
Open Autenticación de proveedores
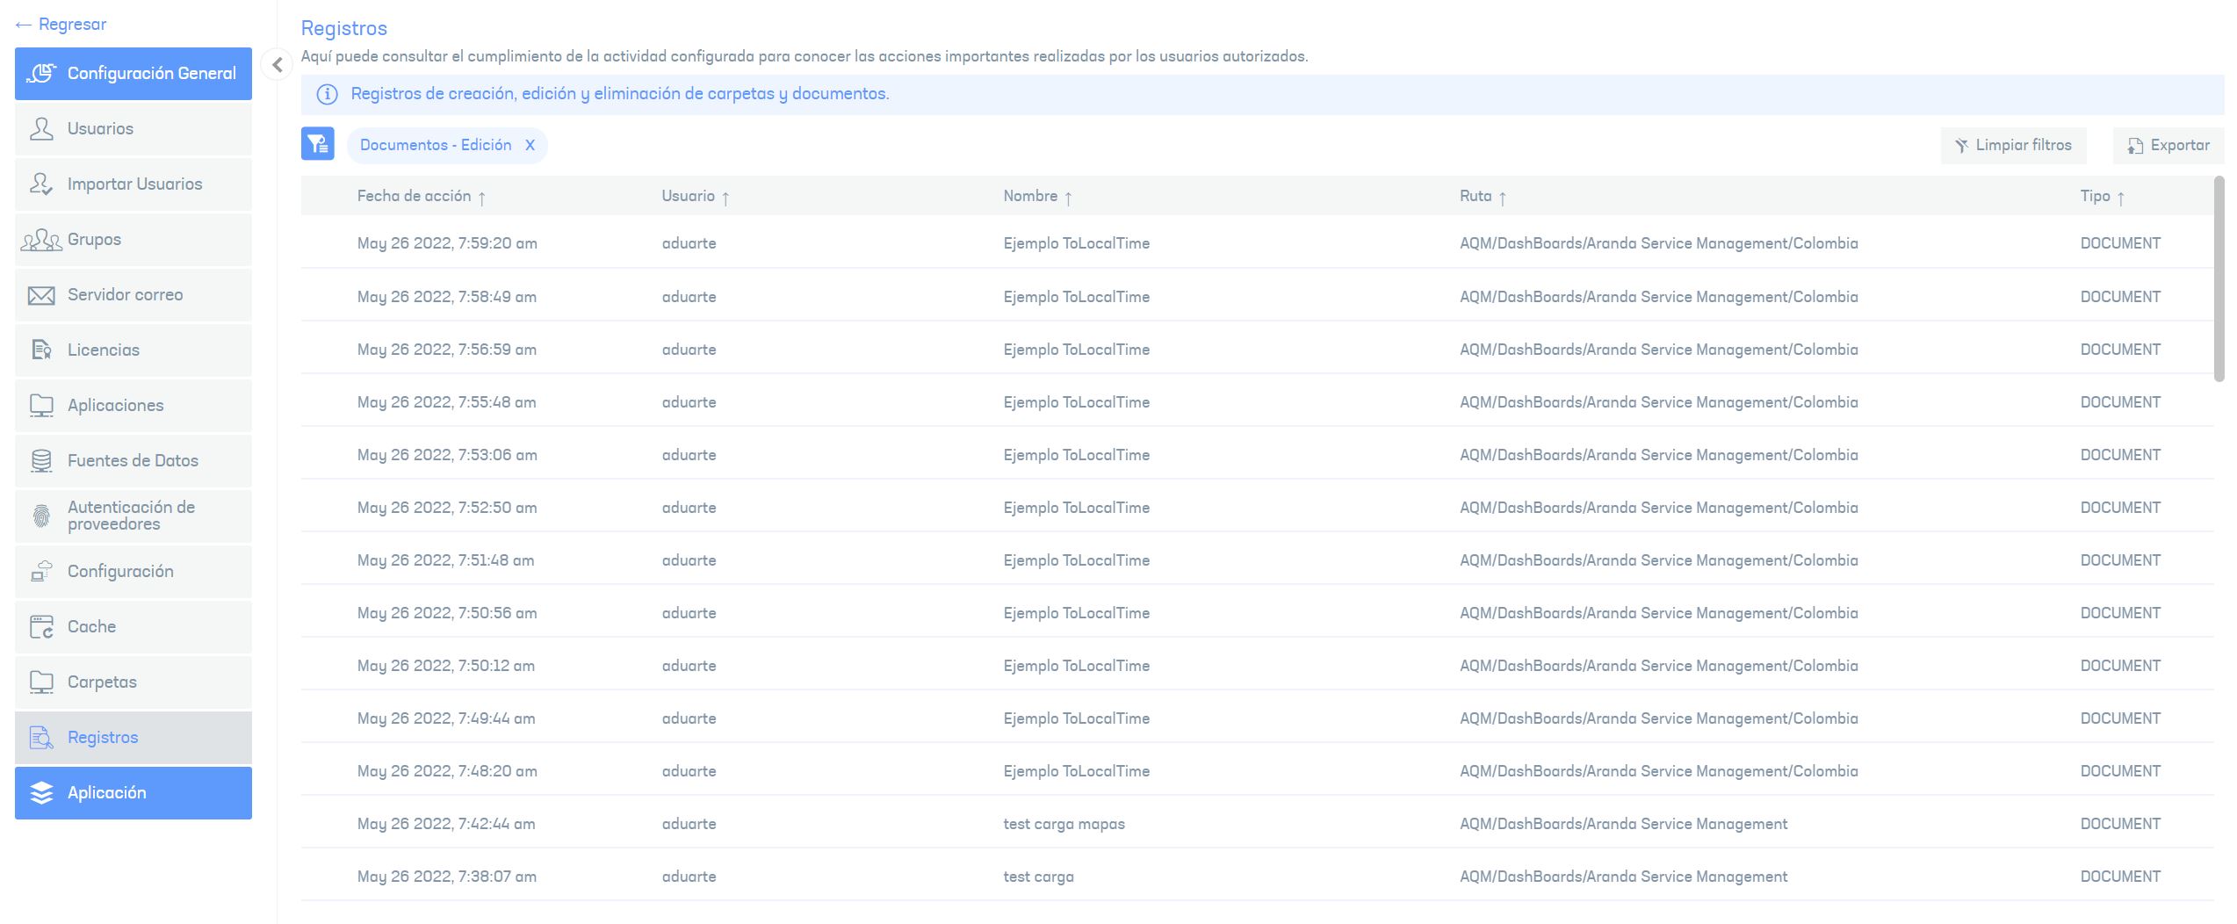point(133,516)
